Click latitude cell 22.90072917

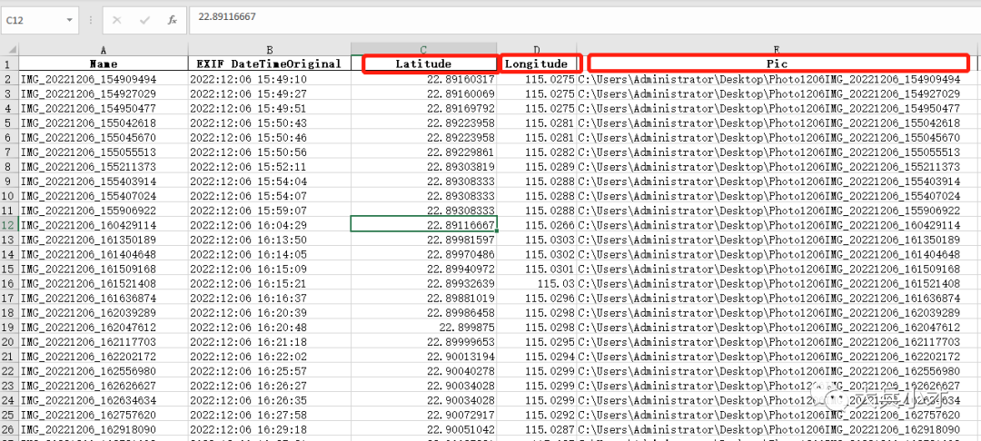[423, 414]
